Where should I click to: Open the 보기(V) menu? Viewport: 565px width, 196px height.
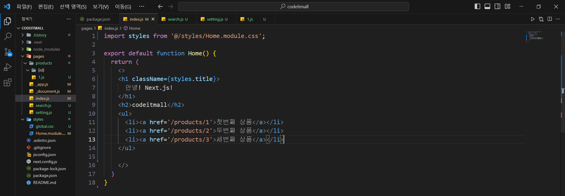101,6
